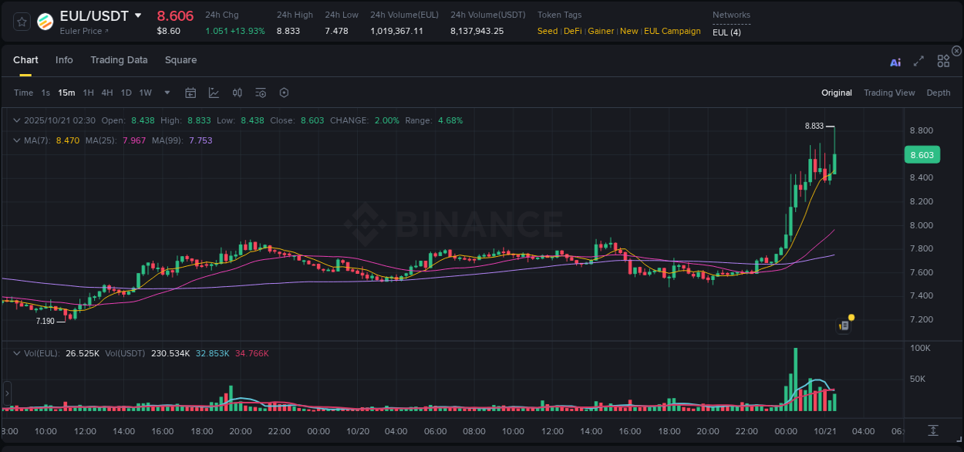
Task: Jump to a date using the calendar icon
Action: (190, 93)
